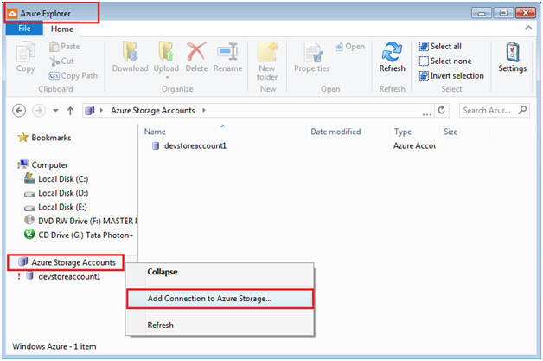Expand the Azure Storage Accounts breadcrumb arrow

pos(204,110)
